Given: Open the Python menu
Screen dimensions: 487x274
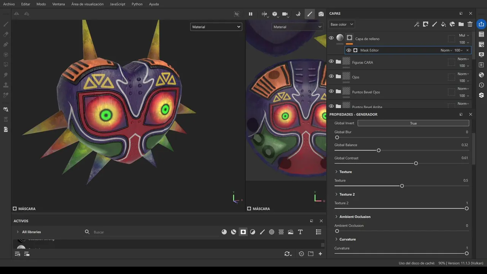Looking at the screenshot, I should (x=137, y=4).
